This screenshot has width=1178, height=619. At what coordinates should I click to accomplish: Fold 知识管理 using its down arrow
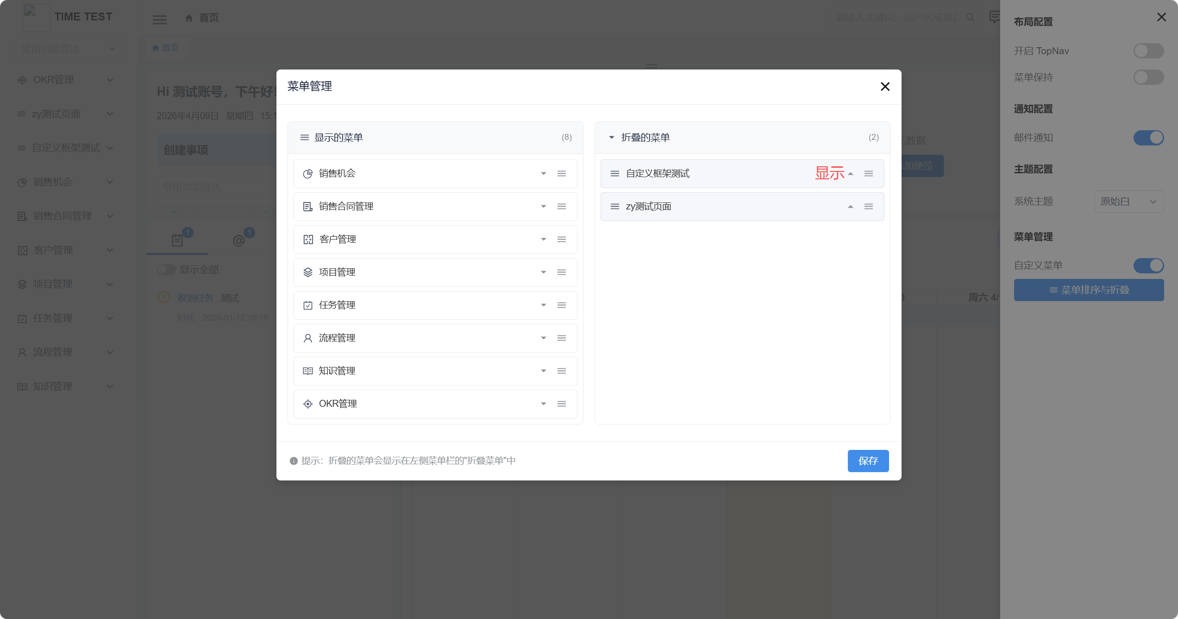(x=544, y=371)
